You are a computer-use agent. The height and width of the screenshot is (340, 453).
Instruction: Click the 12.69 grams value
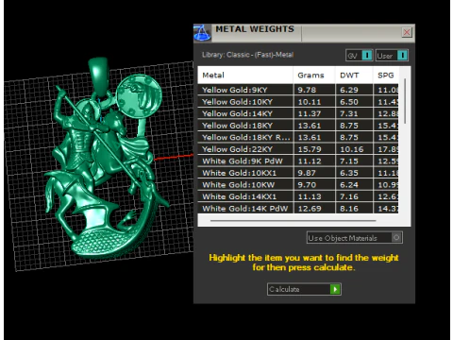pyautogui.click(x=310, y=209)
